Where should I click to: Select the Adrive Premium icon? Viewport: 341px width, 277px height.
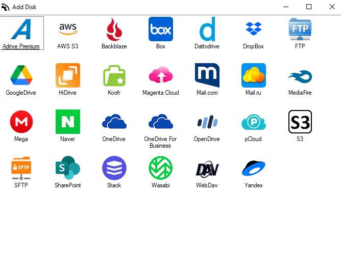pyautogui.click(x=21, y=29)
